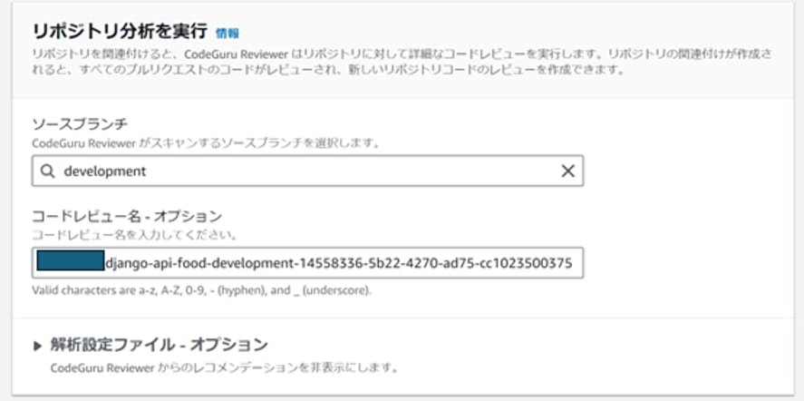
Task: Click the ソースブランチ label text
Action: [80, 124]
